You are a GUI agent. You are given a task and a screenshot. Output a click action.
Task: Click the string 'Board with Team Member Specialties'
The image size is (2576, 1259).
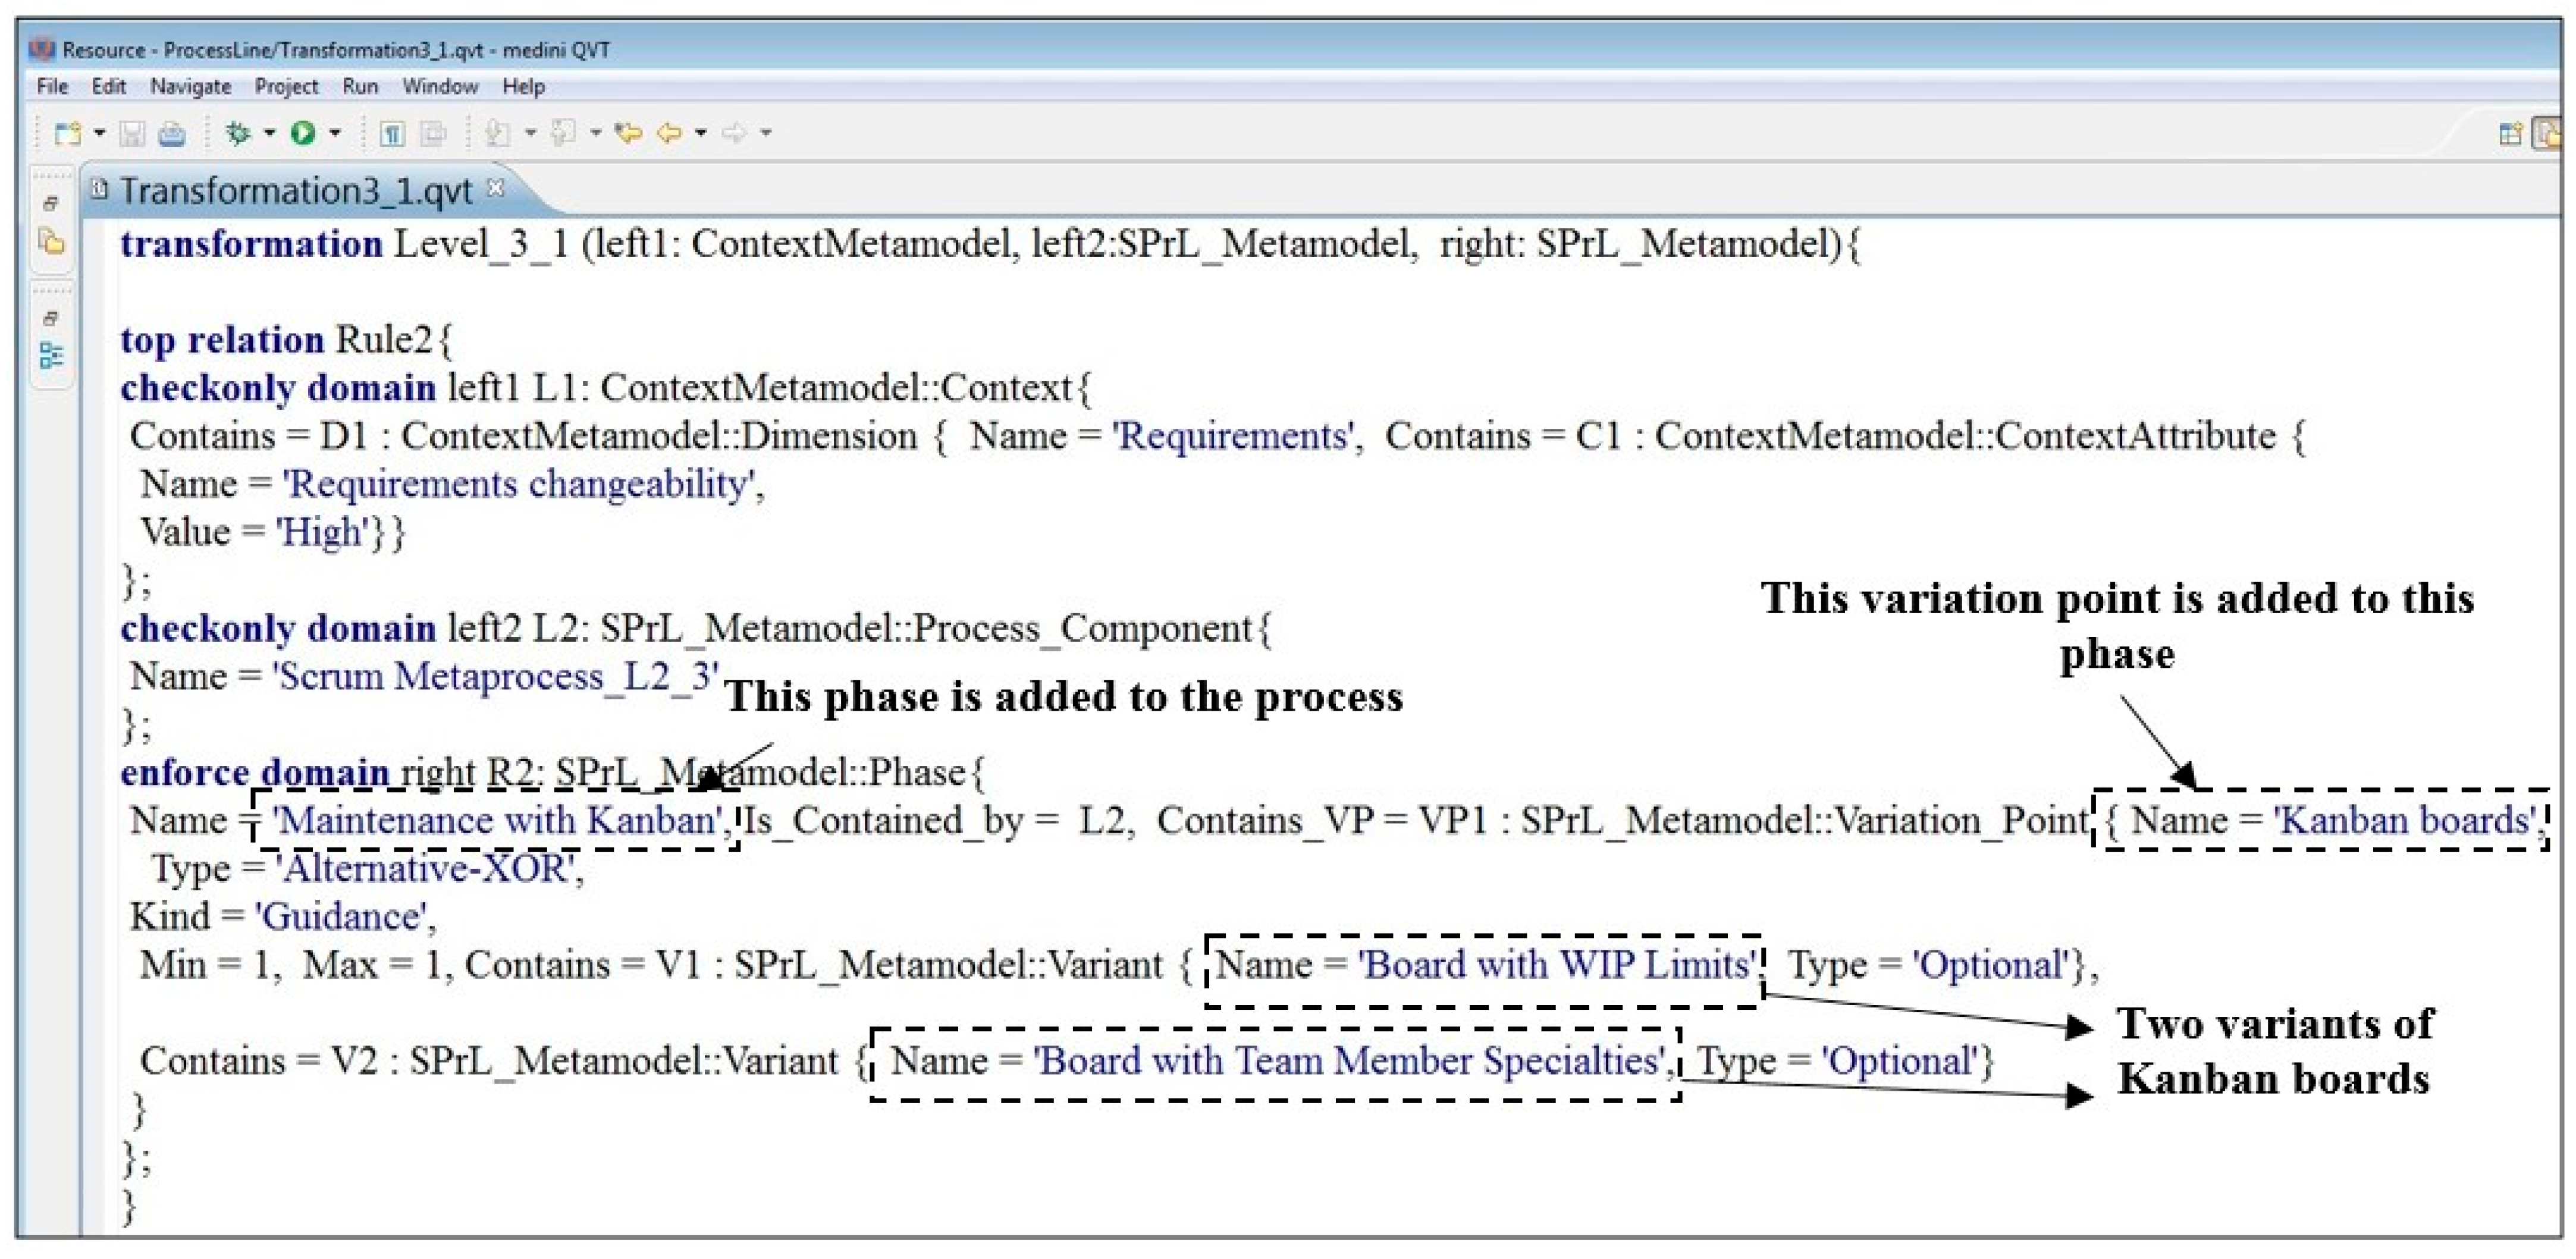(1349, 1061)
